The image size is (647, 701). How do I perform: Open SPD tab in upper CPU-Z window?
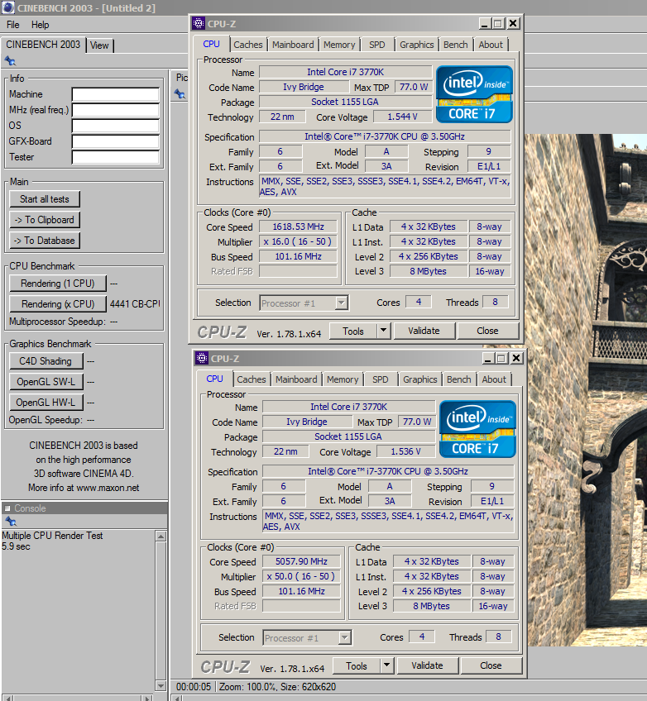[377, 45]
